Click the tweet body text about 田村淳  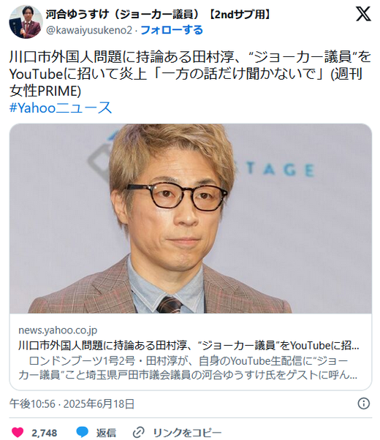tap(190, 74)
